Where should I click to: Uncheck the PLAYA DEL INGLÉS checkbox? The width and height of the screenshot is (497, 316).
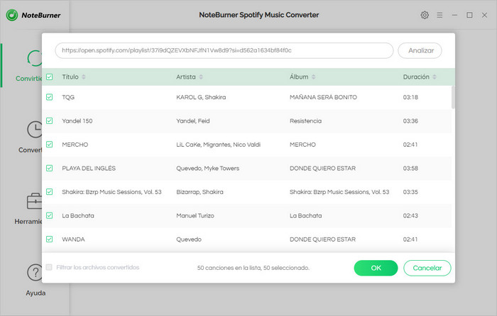point(50,169)
